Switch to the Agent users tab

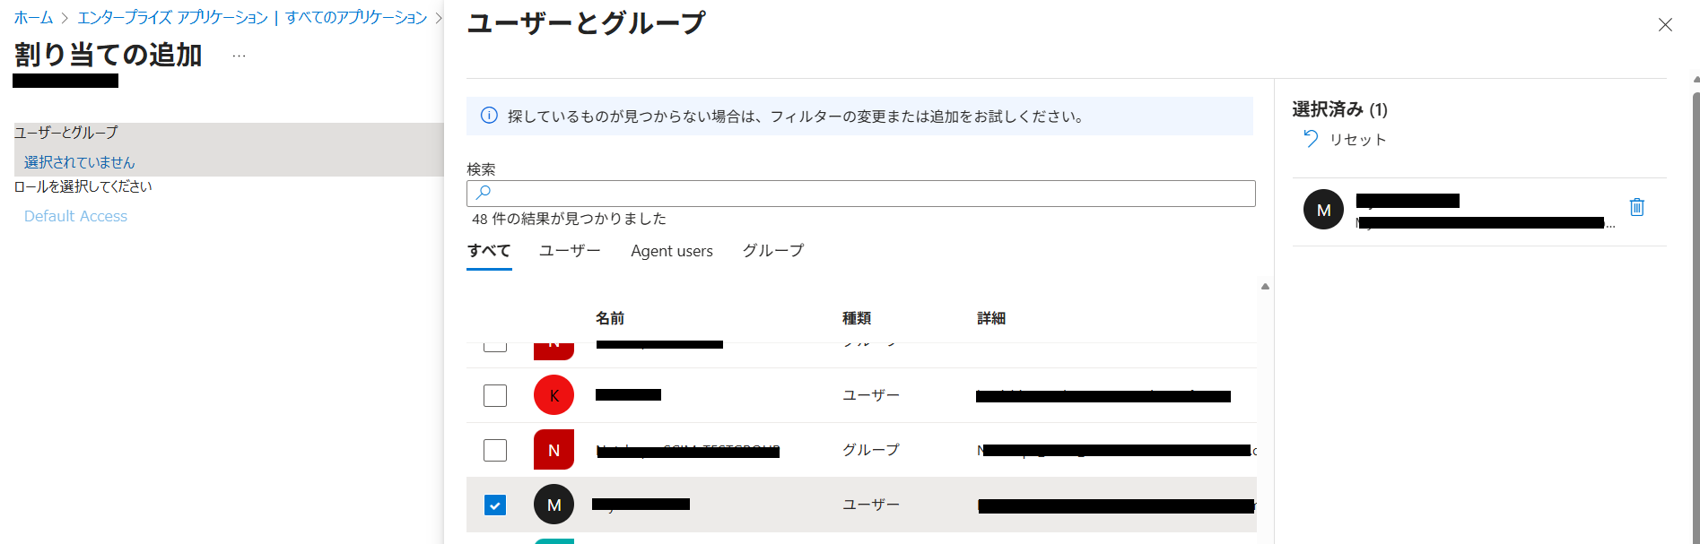click(671, 251)
